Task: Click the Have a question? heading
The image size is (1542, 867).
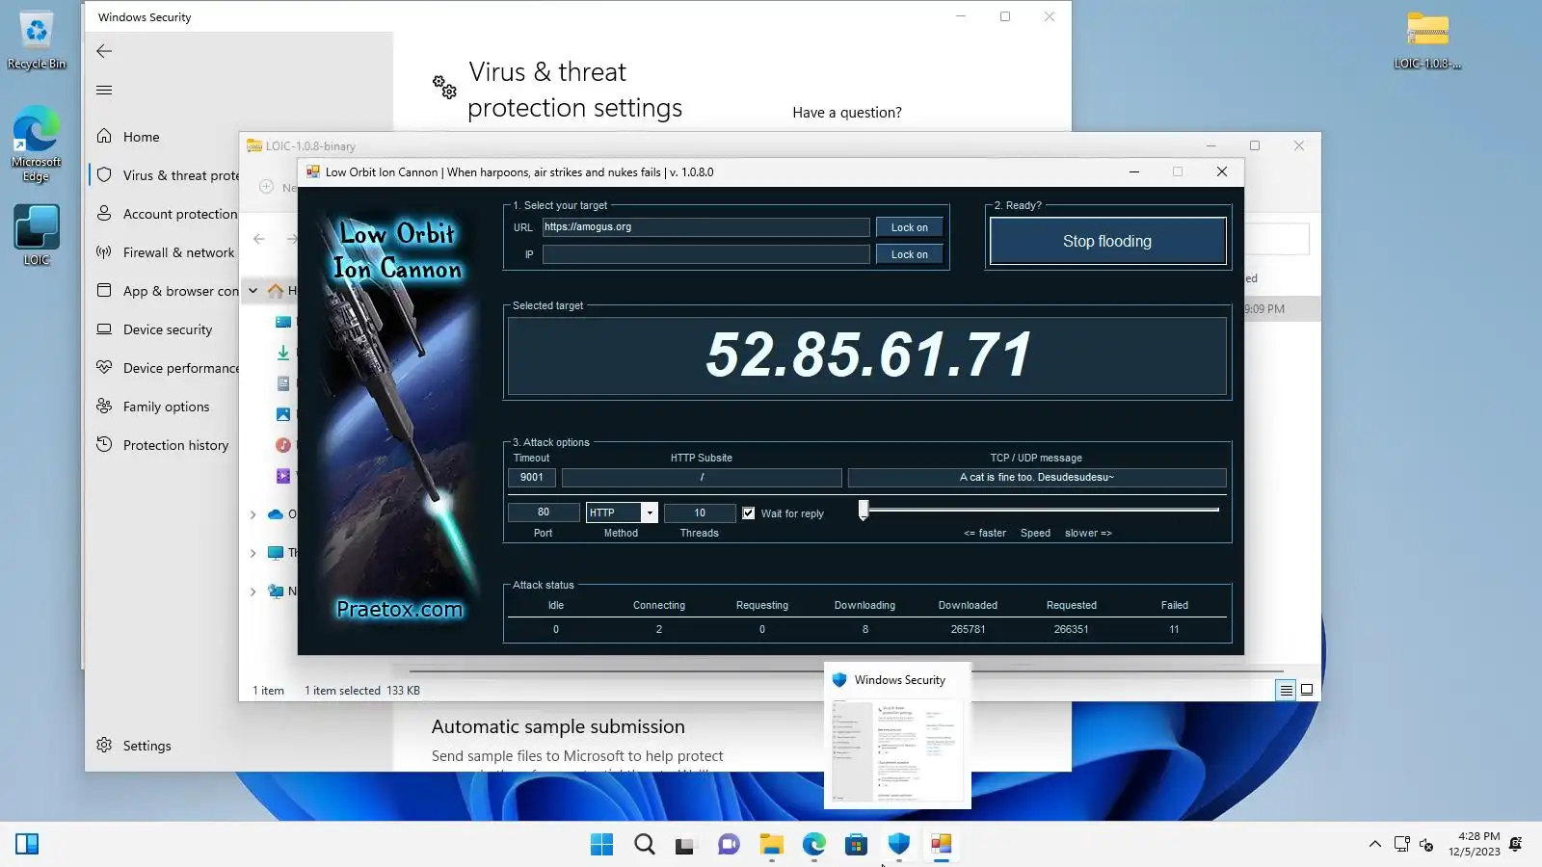Action: 847,113
